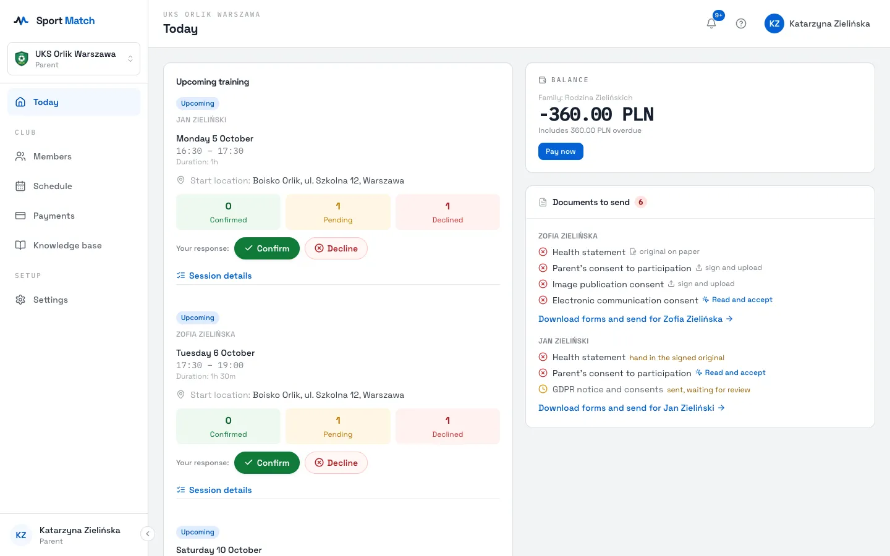The width and height of the screenshot is (890, 556).
Task: Click the Balance wallet icon
Action: 542,80
